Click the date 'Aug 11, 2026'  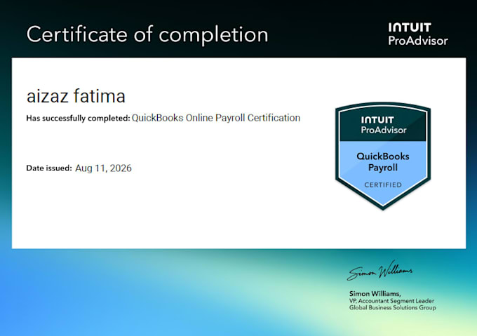tap(103, 168)
